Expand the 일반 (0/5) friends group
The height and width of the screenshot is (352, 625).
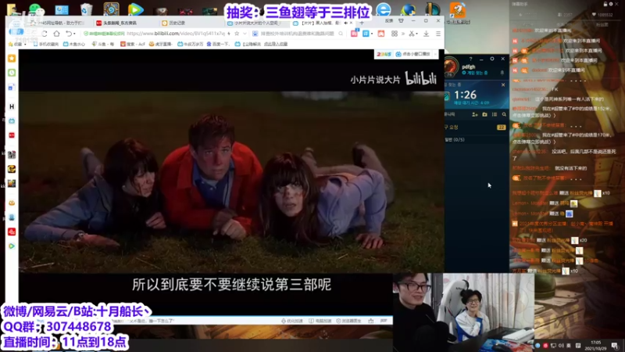click(x=455, y=140)
